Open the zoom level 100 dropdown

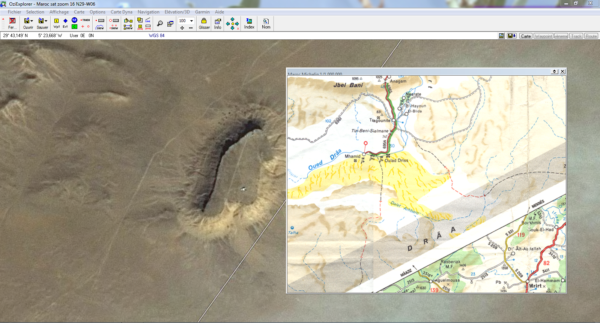pyautogui.click(x=191, y=21)
